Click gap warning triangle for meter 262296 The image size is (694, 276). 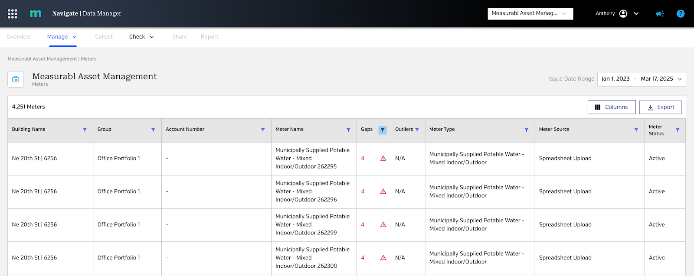pos(383,192)
